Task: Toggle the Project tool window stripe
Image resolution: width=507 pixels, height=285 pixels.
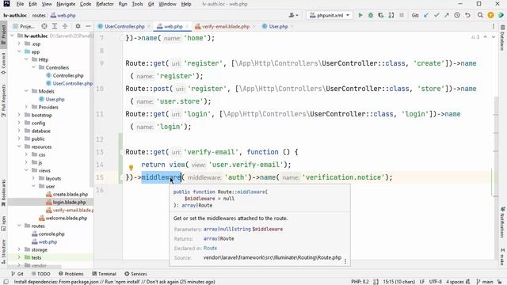Action: pyautogui.click(x=3, y=35)
